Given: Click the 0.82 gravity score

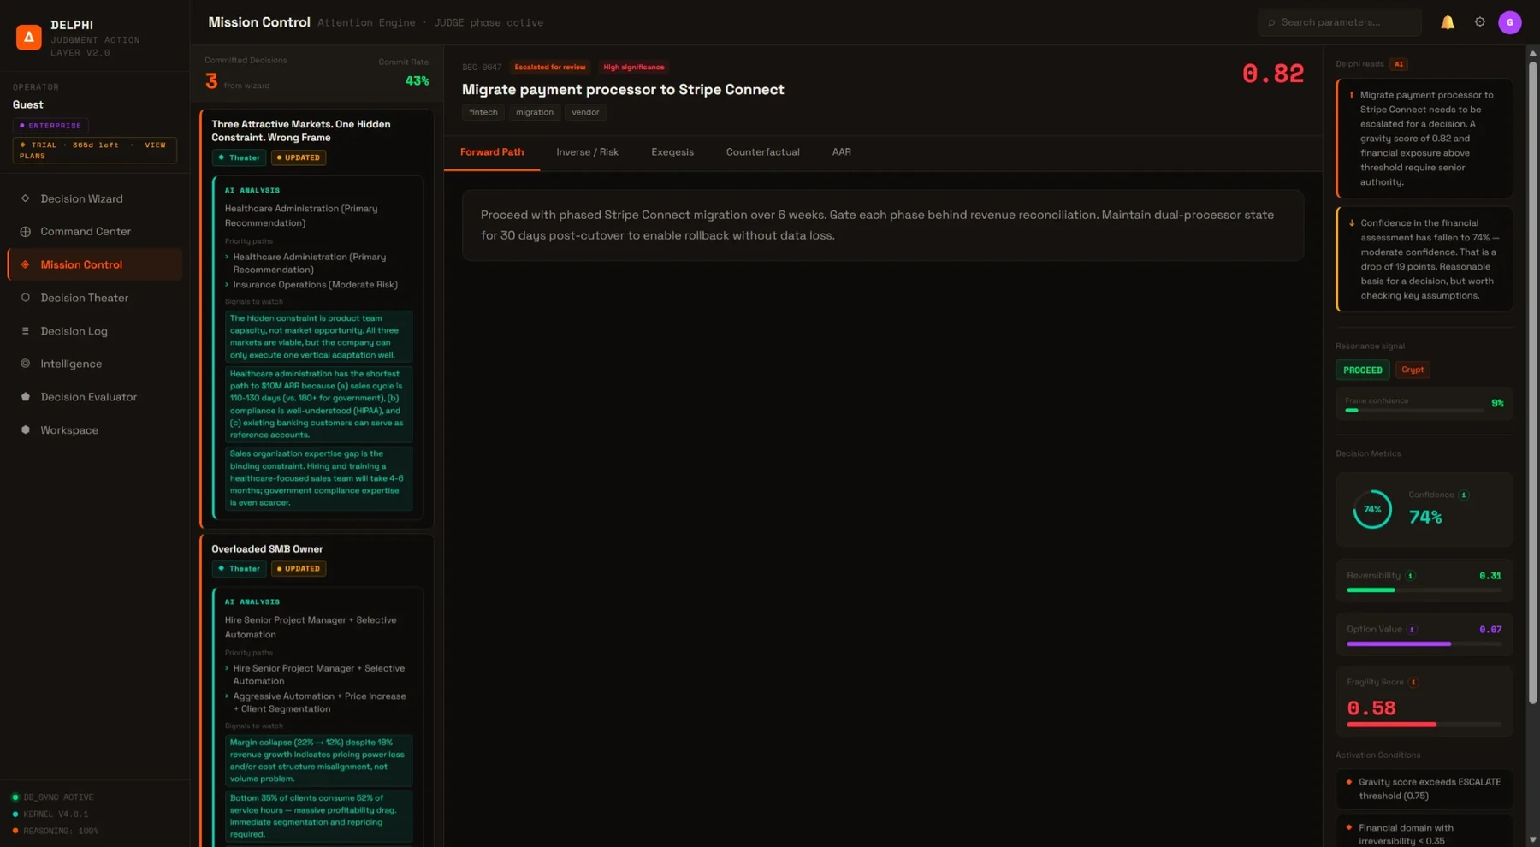Looking at the screenshot, I should point(1273,74).
